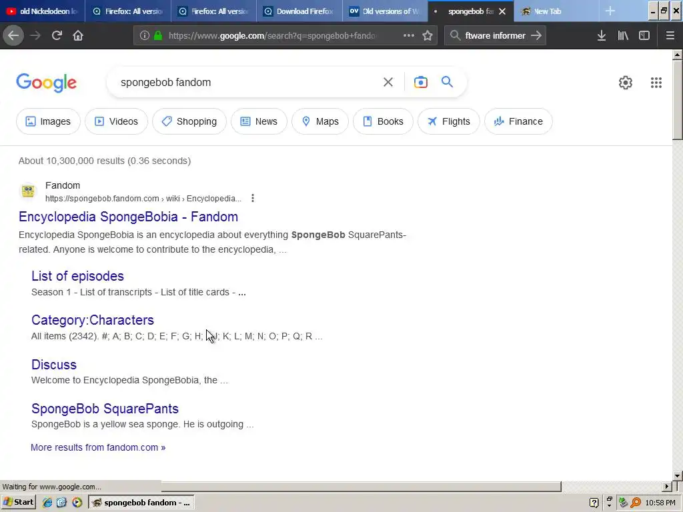The height and width of the screenshot is (512, 683).
Task: Filter results by Flights
Action: pyautogui.click(x=449, y=121)
